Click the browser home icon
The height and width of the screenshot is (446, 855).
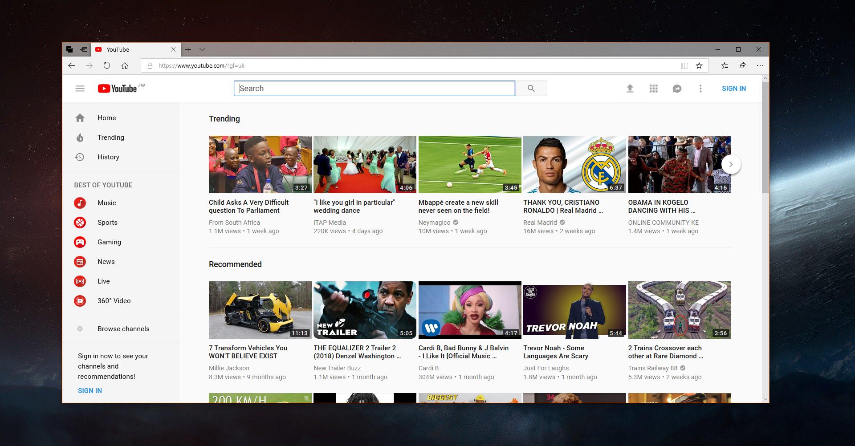(x=125, y=65)
